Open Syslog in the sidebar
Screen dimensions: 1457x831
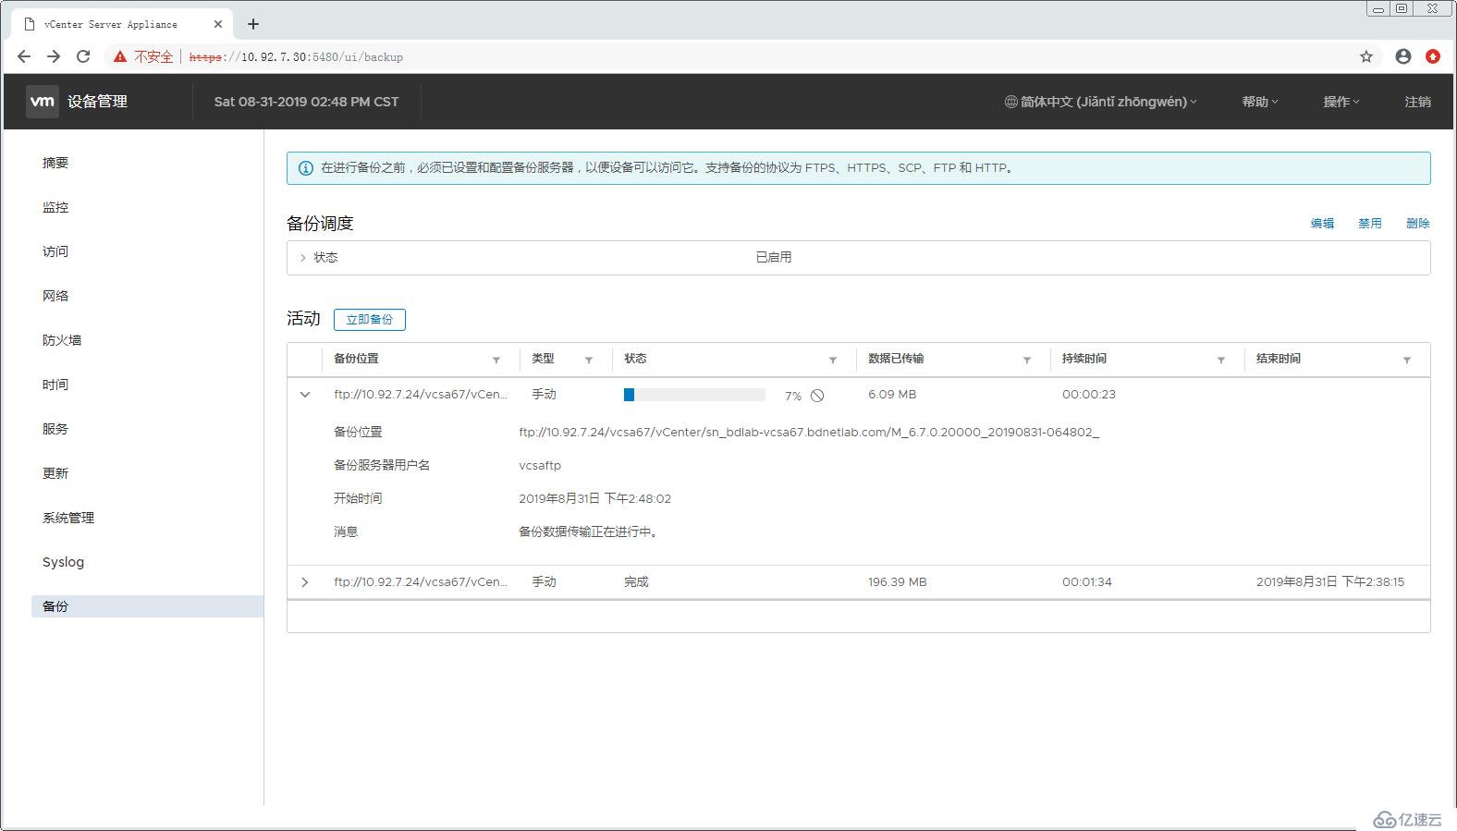click(63, 562)
